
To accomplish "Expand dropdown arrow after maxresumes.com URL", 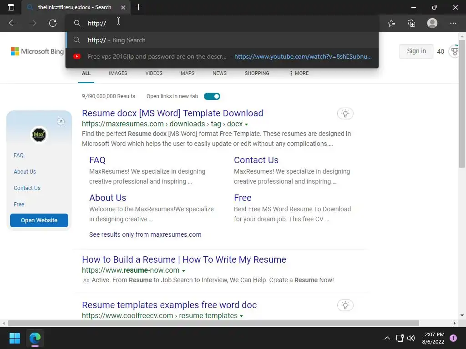I will click(x=246, y=125).
